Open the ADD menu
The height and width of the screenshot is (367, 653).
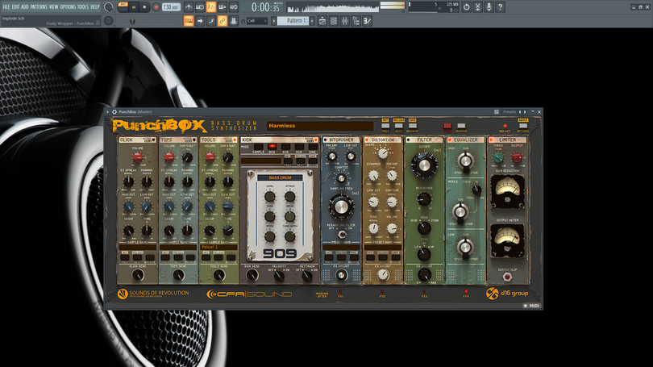tap(24, 7)
